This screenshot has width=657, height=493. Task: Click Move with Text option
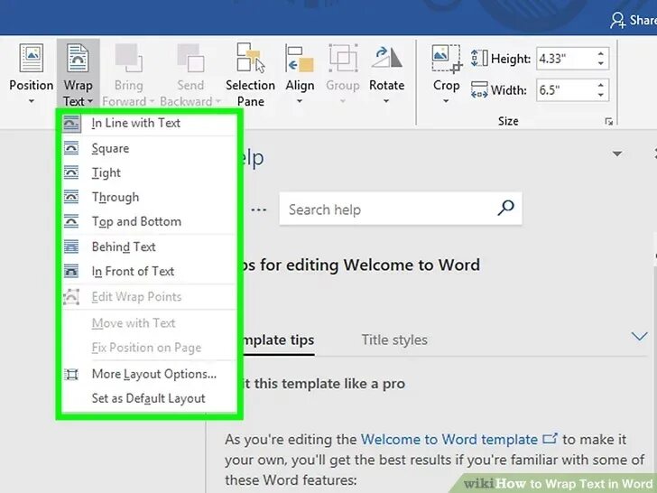(149, 323)
